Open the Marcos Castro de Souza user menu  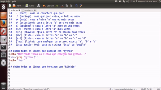click(147, 1)
